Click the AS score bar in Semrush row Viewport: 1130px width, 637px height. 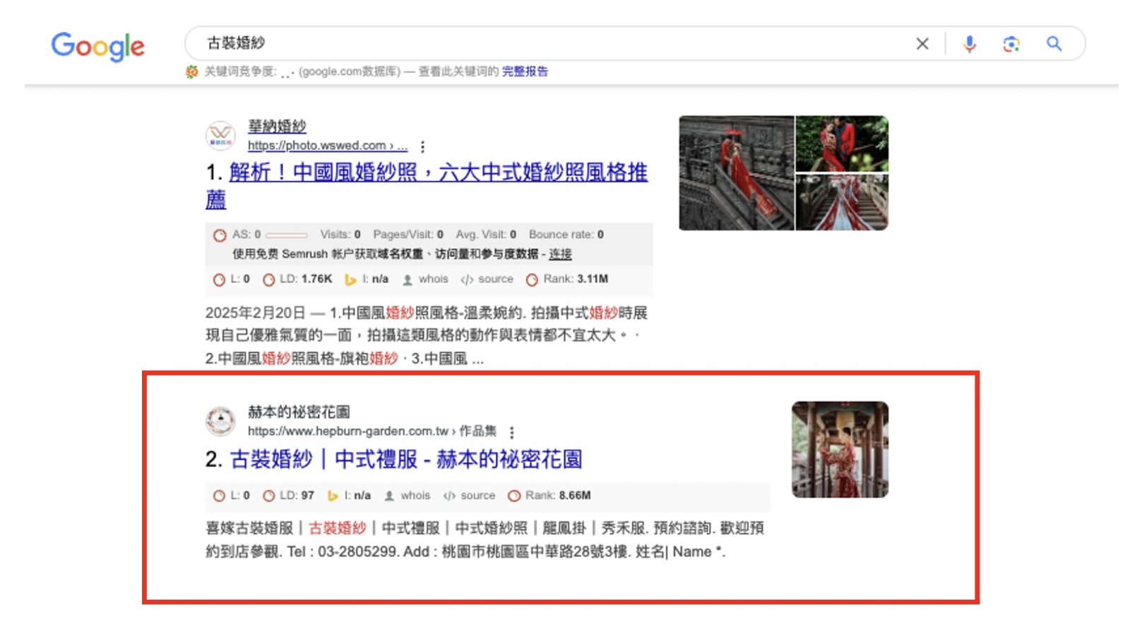click(286, 235)
